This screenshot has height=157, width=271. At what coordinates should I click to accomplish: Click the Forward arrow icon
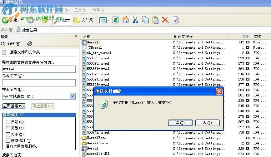click(30, 20)
